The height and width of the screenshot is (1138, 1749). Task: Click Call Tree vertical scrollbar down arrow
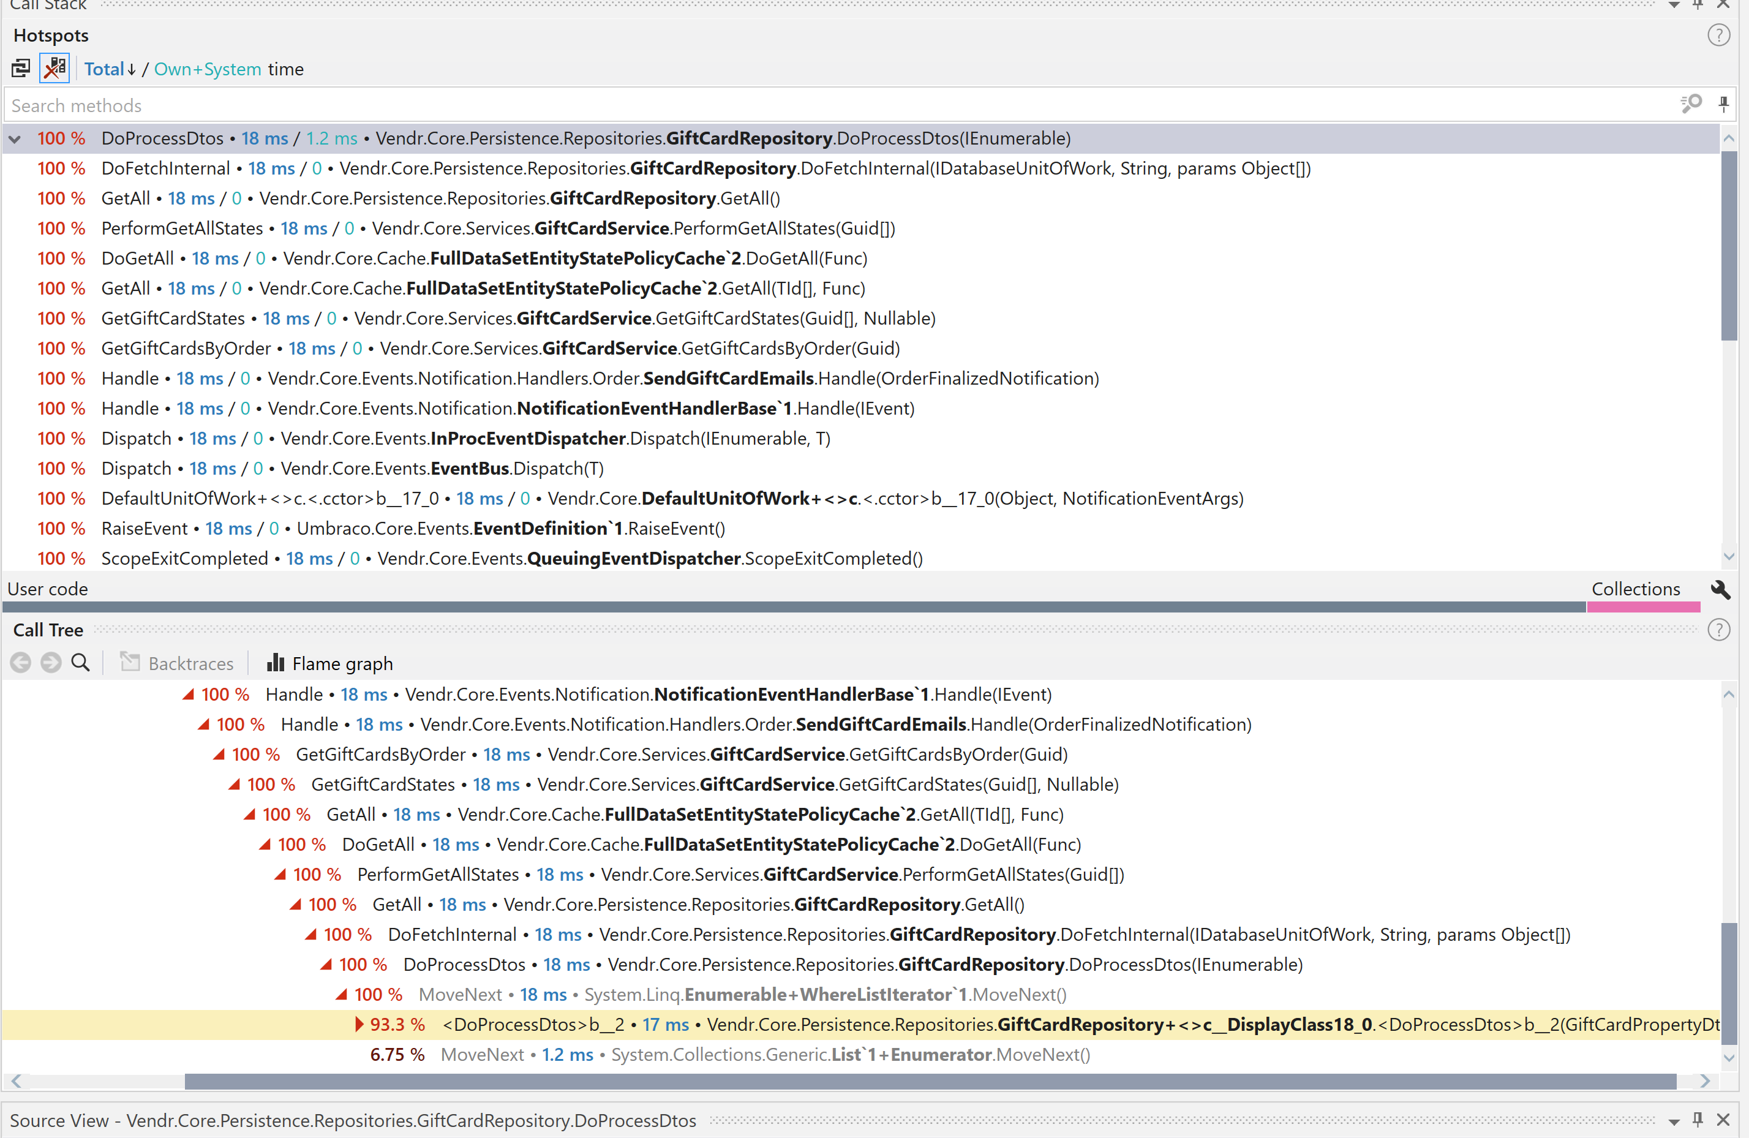1728,1057
